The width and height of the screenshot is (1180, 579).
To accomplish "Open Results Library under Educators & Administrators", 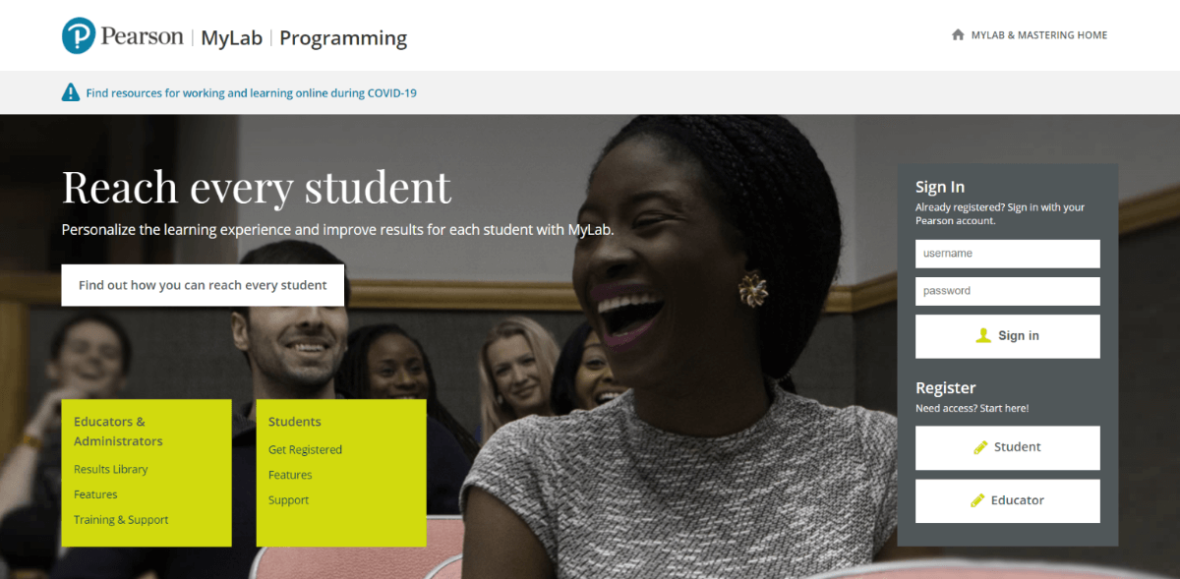I will (111, 469).
